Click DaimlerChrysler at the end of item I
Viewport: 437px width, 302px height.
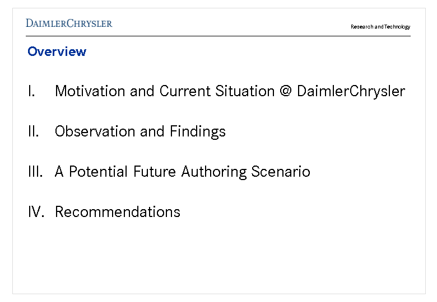351,91
